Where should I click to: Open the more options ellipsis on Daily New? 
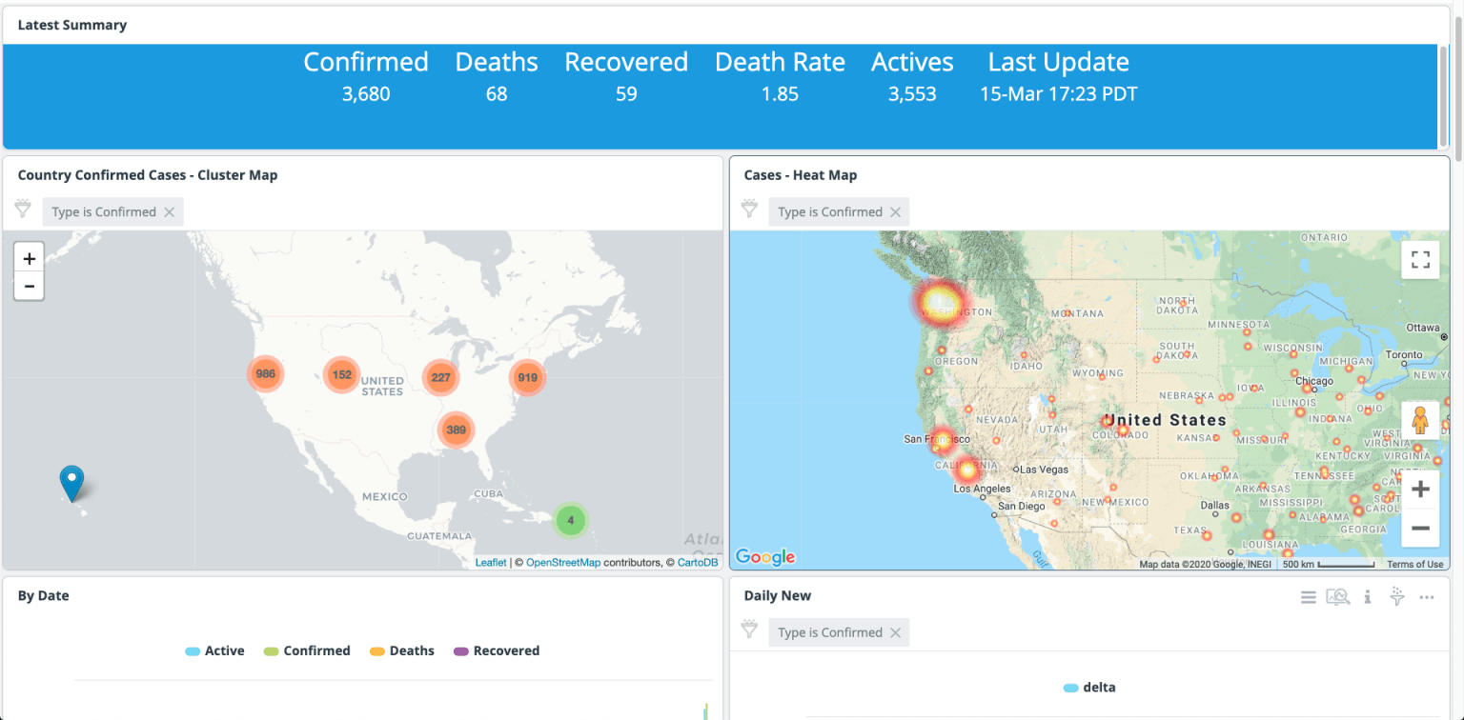click(1426, 596)
